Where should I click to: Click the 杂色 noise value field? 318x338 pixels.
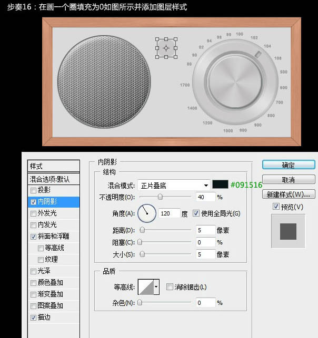[x=205, y=303]
